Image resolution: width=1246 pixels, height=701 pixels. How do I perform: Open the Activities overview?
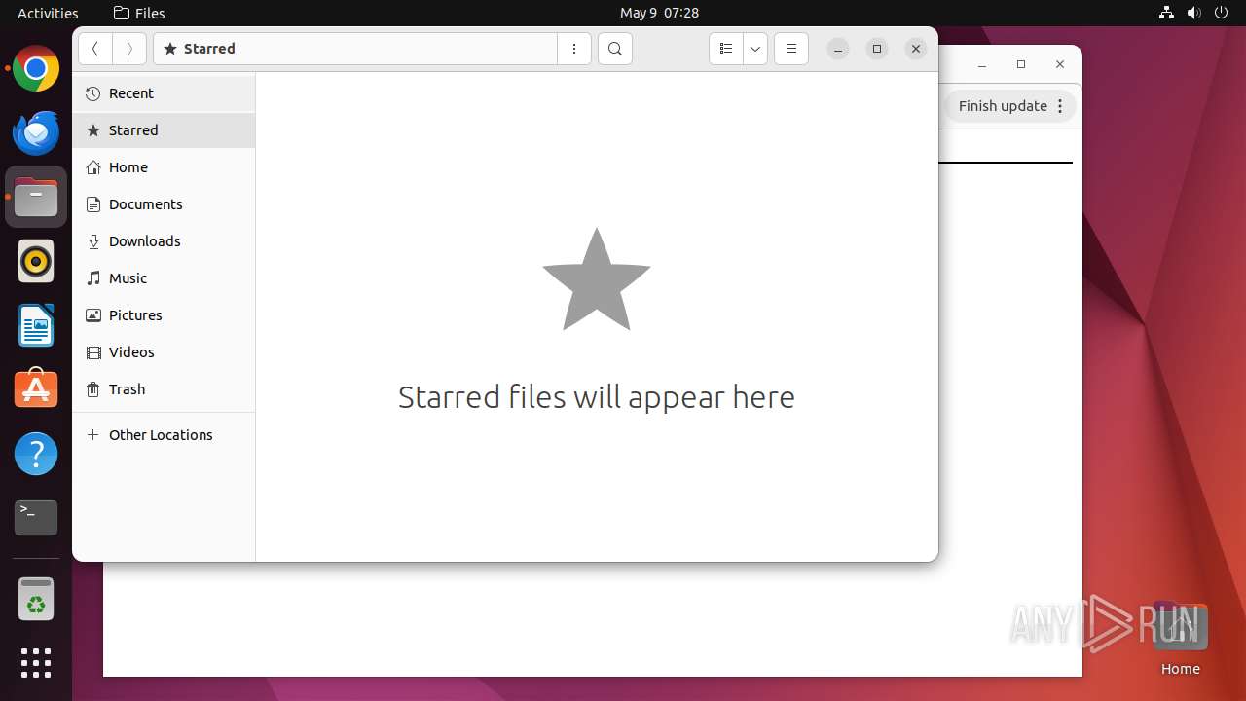click(x=48, y=13)
